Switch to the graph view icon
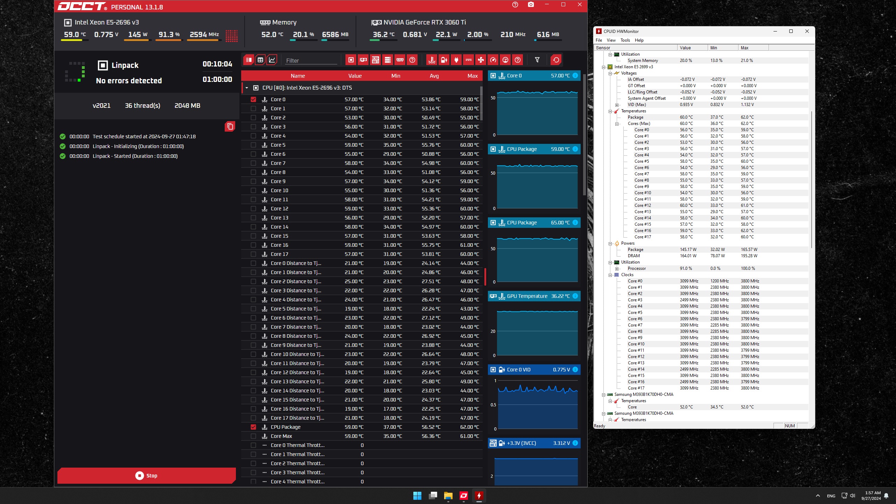Viewport: 896px width, 504px height. tap(272, 60)
